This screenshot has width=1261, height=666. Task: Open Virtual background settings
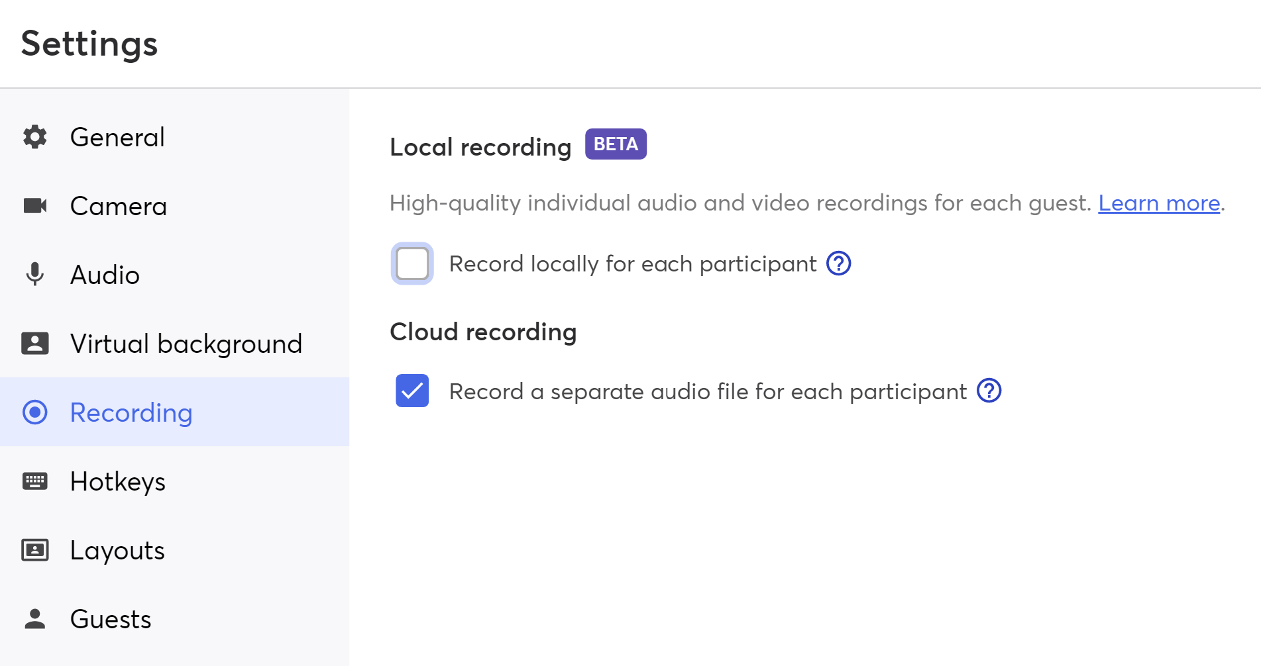(175, 344)
